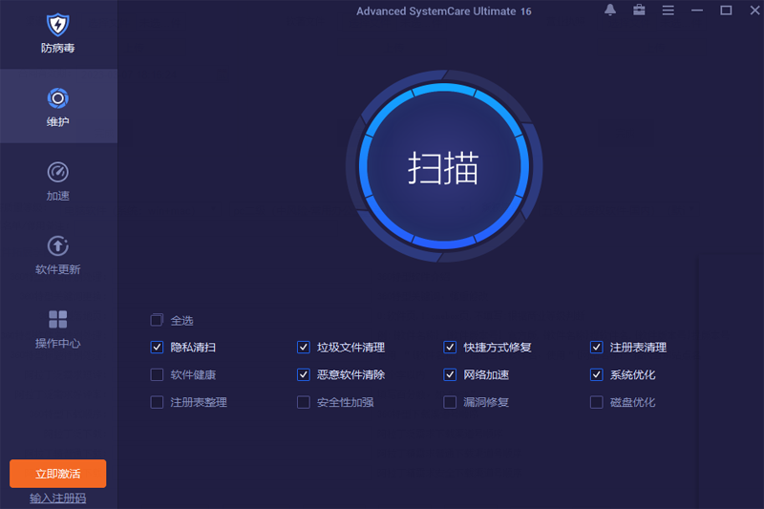Open the 输入注册码 enter license link
This screenshot has height=509, width=764.
point(58,498)
